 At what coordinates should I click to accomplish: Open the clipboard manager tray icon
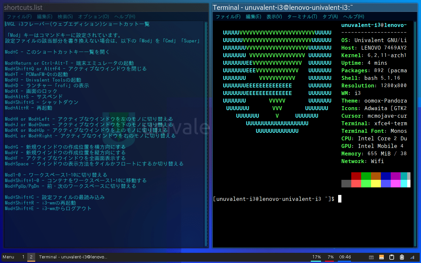click(392, 257)
